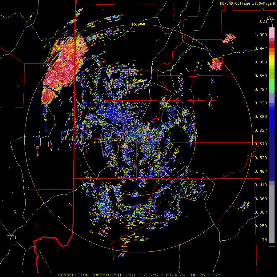Image resolution: width=277 pixels, height=277 pixels.
Task: Click the 100 NMI range ring label
Action: pos(138,24)
